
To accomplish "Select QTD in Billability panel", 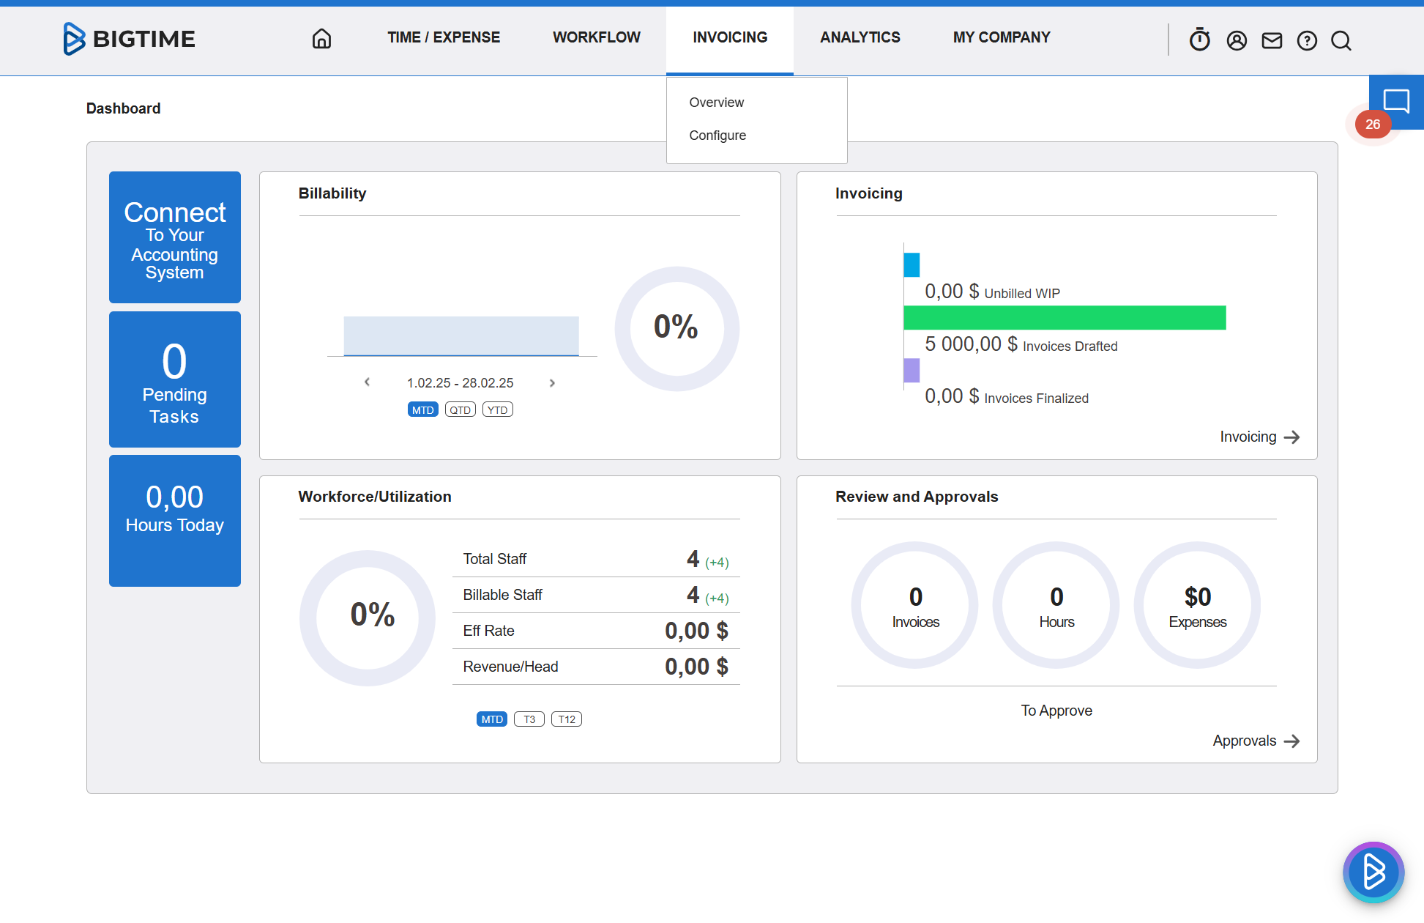I will coord(461,409).
